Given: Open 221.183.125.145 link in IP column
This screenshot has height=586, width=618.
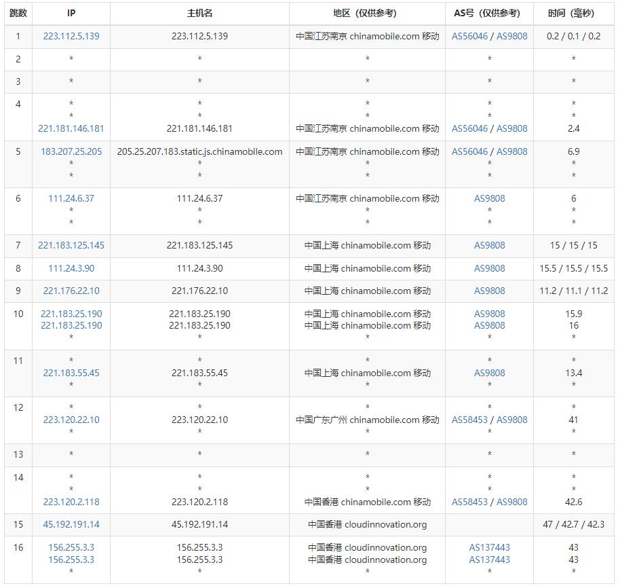Looking at the screenshot, I should tap(71, 245).
